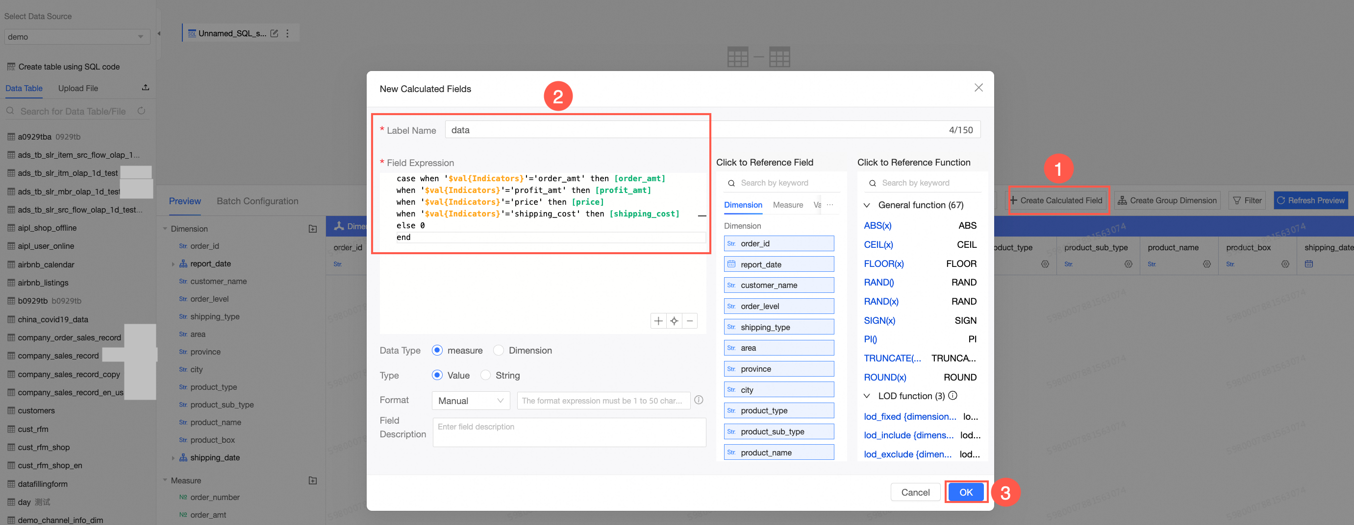
Task: Switch to the Dimension tab in Reference Field
Action: (743, 205)
